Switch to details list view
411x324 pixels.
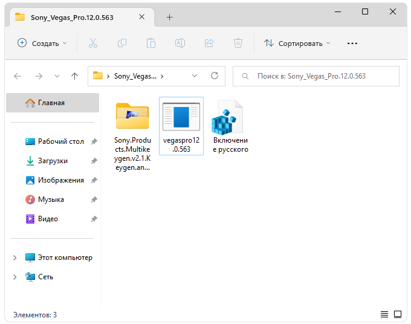pos(384,314)
